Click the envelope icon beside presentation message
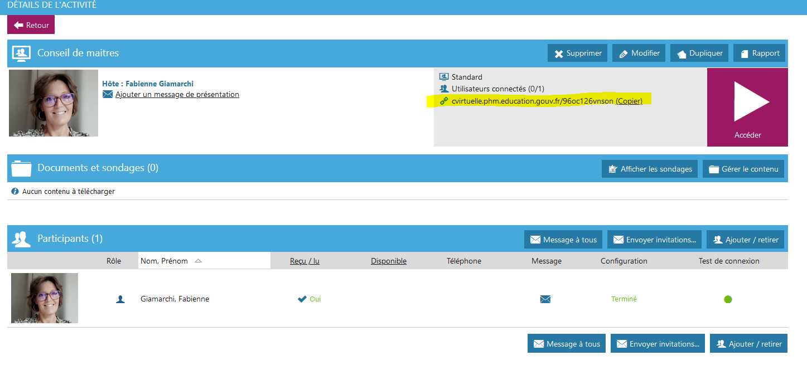 [x=108, y=95]
